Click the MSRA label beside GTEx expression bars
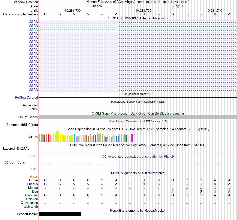Screen dimensions: 237x220 33,137
